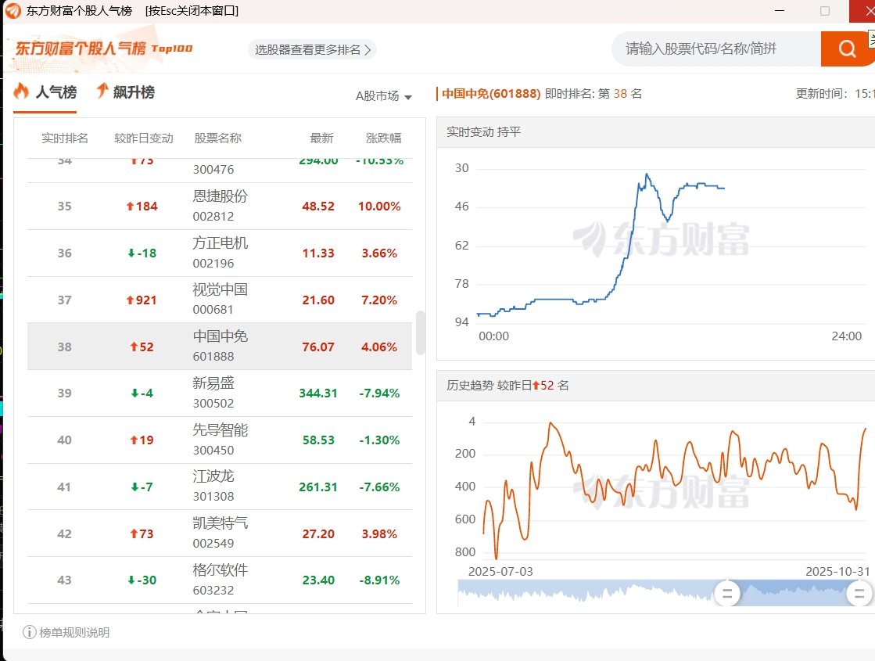This screenshot has width=875, height=661.
Task: Click the info icon beside 榜单规则说明
Action: (29, 632)
